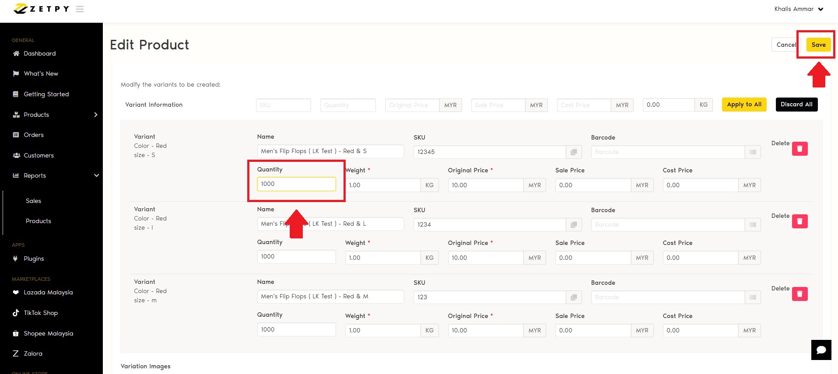Open TikTok Shop marketplace

pos(41,313)
